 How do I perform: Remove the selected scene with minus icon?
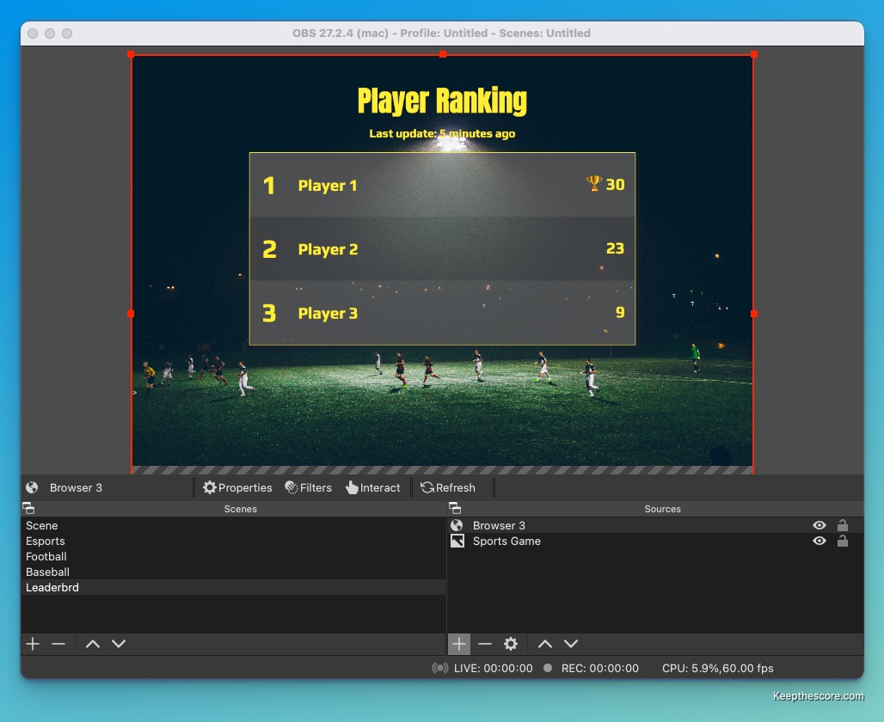58,644
